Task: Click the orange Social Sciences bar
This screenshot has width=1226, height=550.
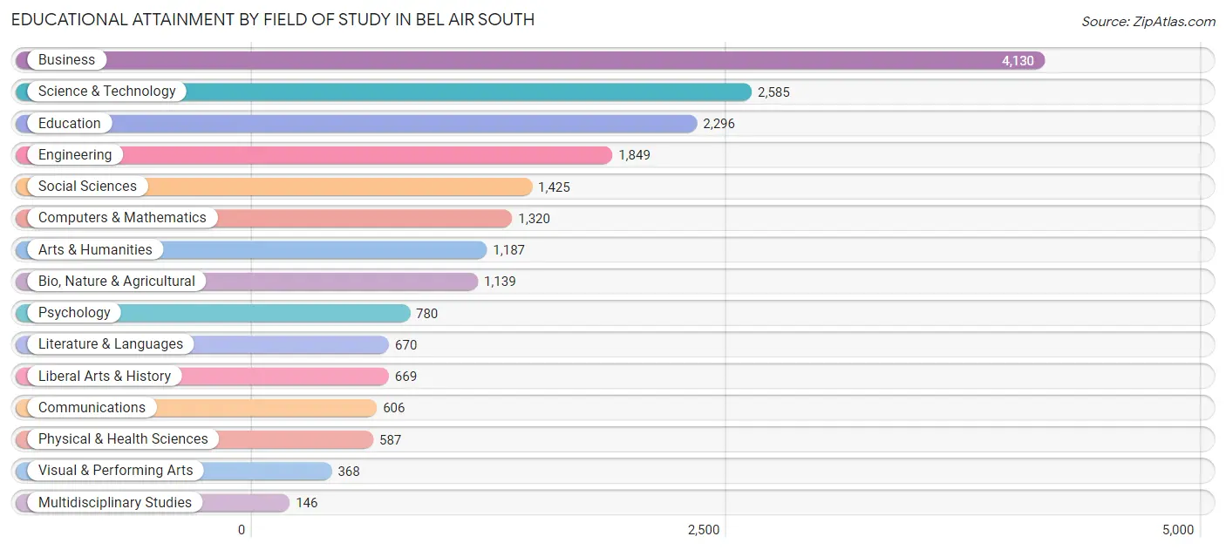Action: tap(274, 187)
